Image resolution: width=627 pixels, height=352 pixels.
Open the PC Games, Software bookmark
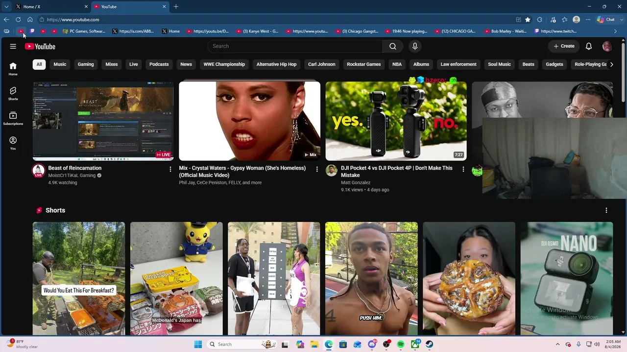[84, 31]
